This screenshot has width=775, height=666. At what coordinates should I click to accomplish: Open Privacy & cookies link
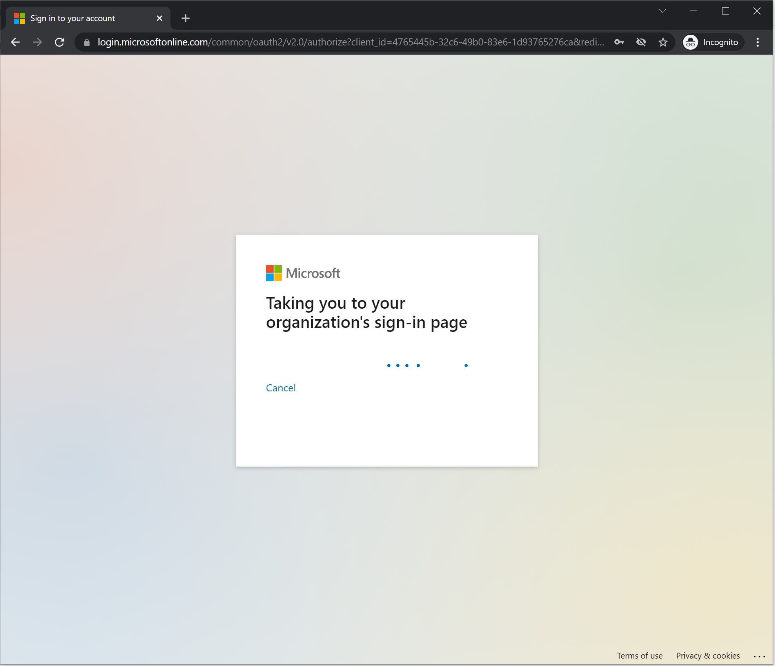pyautogui.click(x=708, y=655)
